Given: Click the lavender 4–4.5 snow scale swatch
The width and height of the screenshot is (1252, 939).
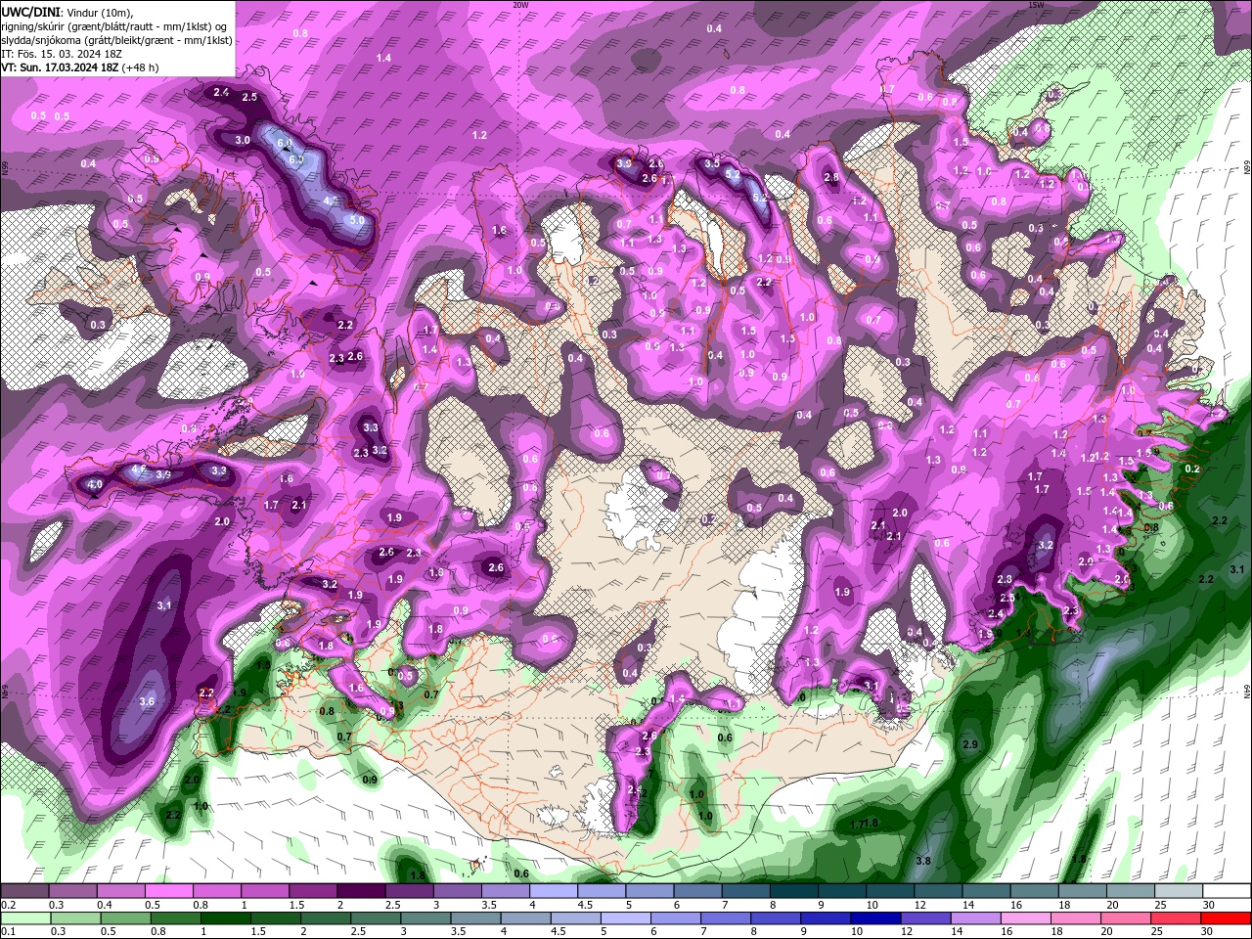Looking at the screenshot, I should click(553, 891).
